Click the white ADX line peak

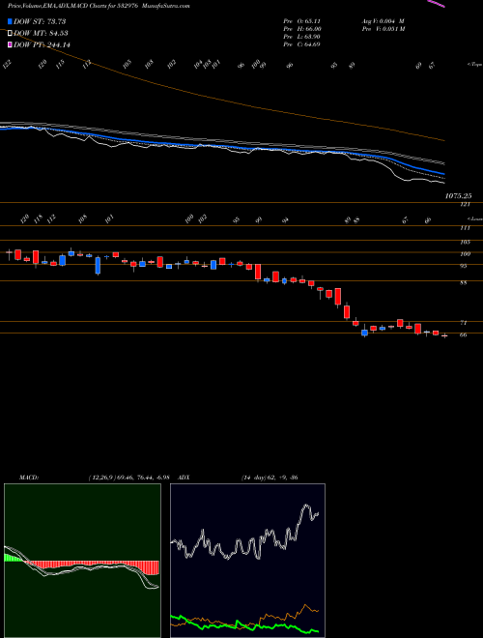[x=306, y=507]
